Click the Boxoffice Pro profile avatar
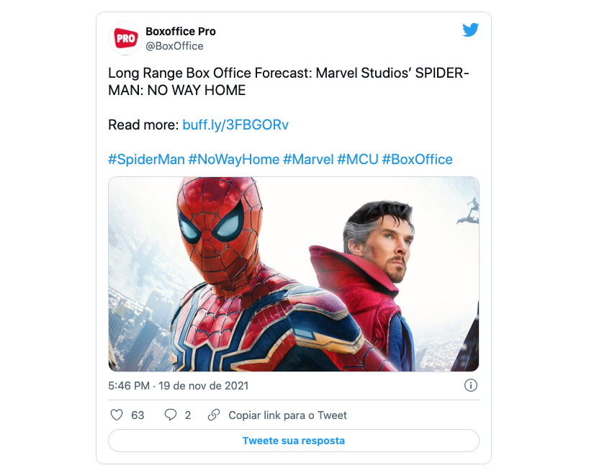This screenshot has height=473, width=589. point(126,38)
